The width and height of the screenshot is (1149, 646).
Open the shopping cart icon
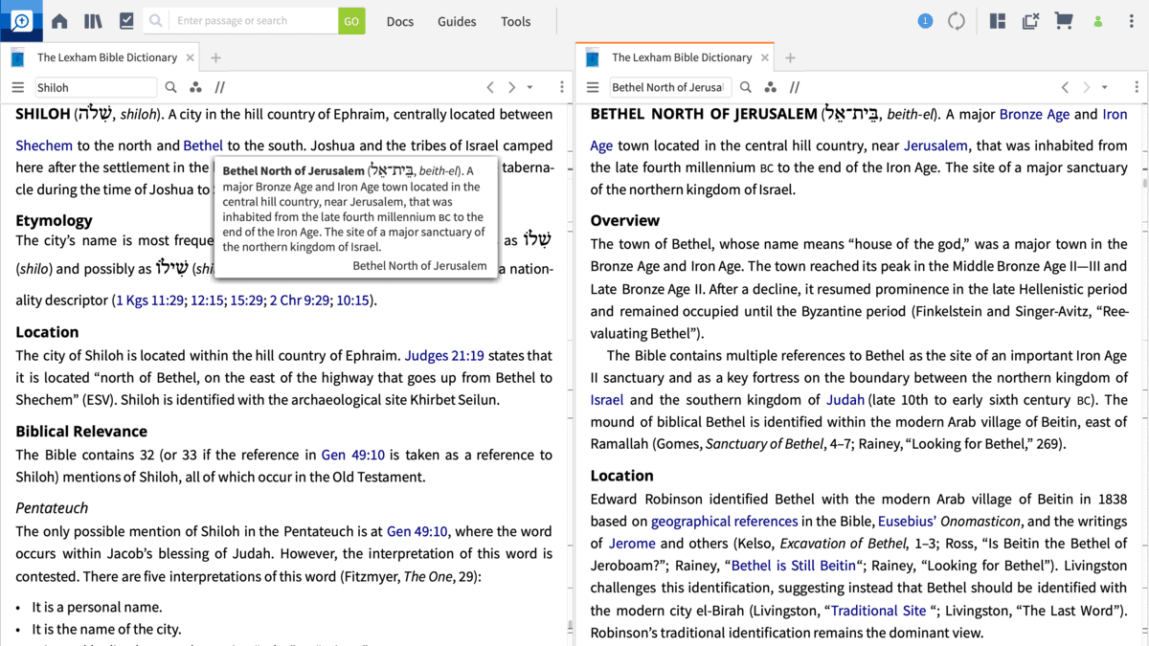(x=1063, y=21)
